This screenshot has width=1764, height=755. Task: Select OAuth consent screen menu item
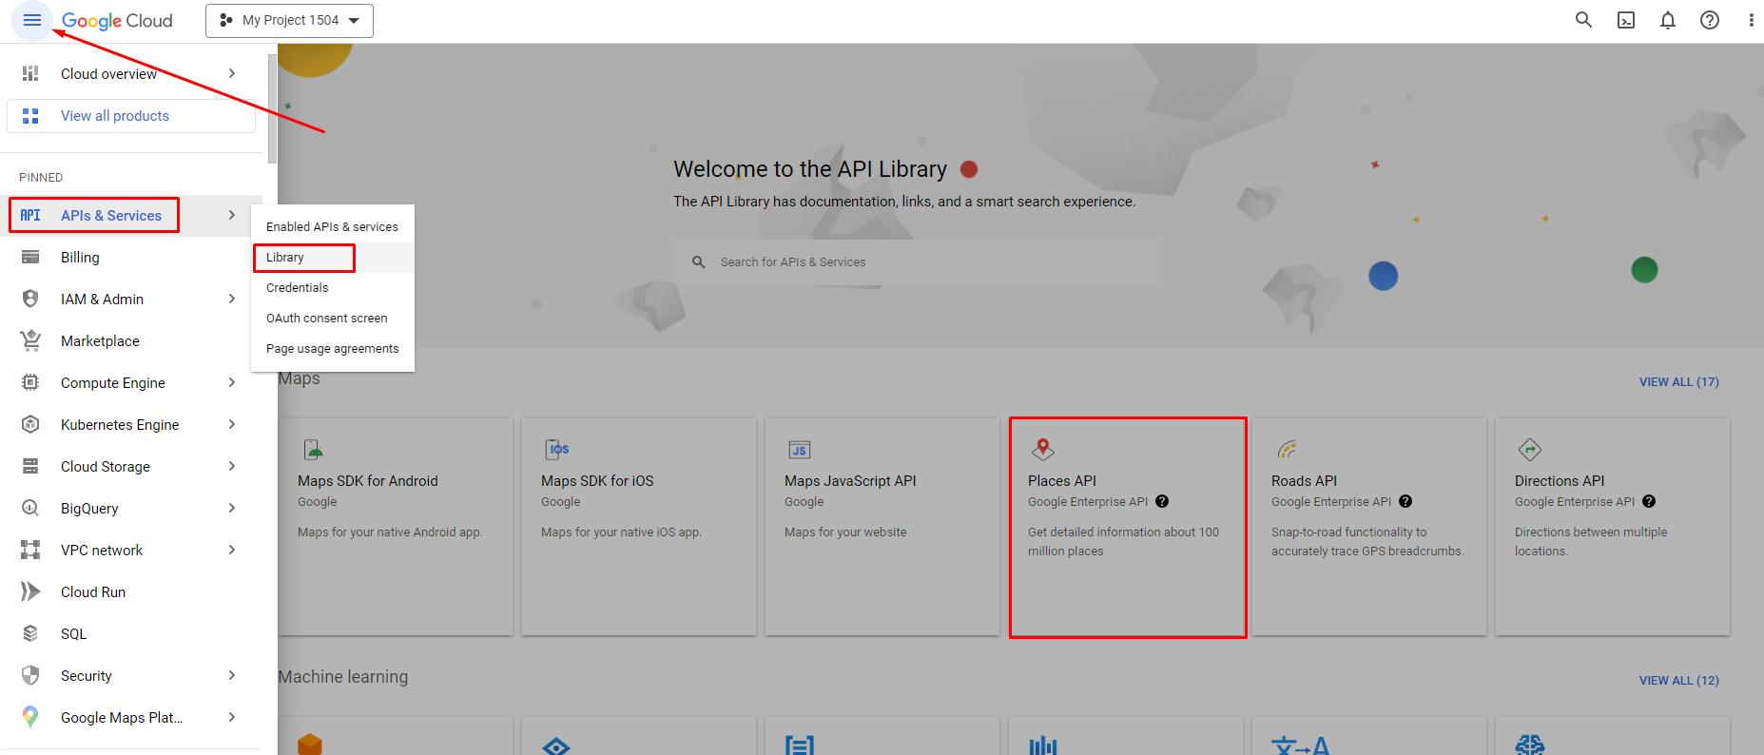tap(327, 319)
